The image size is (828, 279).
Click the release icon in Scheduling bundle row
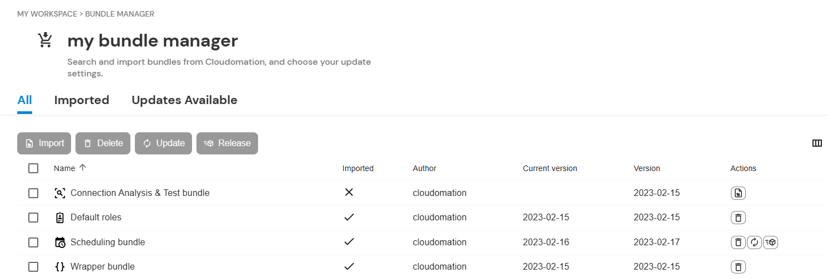(x=770, y=242)
